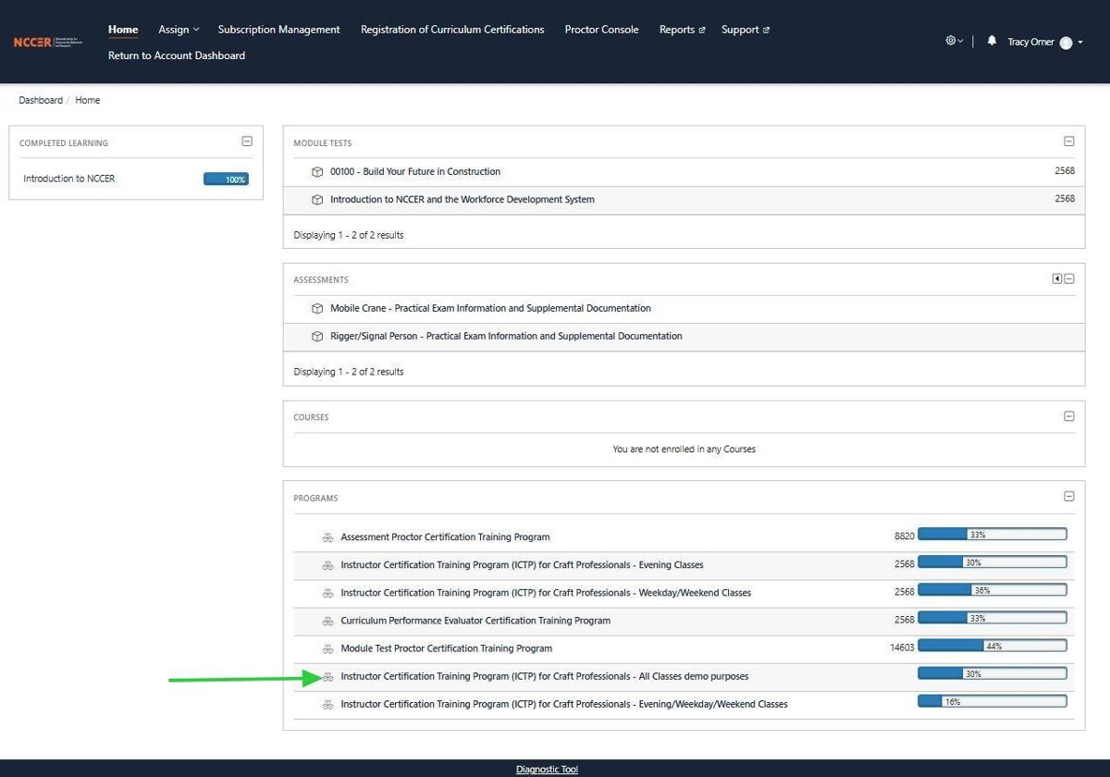Open the settings gear menu
This screenshot has width=1110, height=777.
coord(950,41)
